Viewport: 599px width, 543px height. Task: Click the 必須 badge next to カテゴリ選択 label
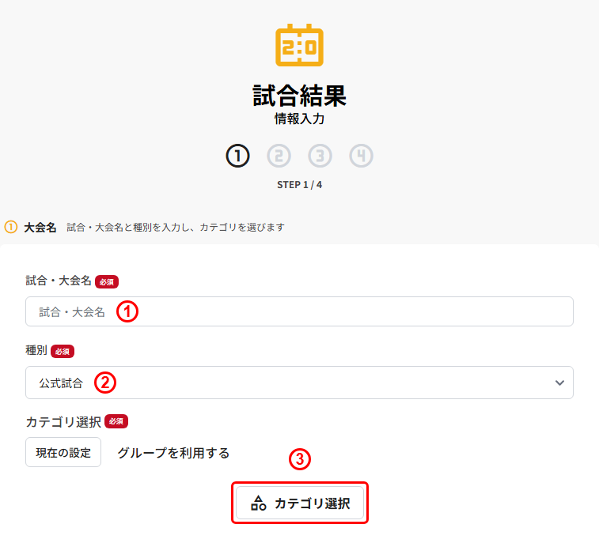point(116,421)
